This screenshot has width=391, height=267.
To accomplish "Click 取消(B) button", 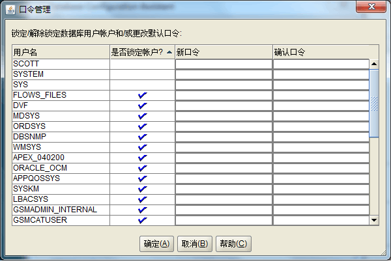I will coord(195,244).
